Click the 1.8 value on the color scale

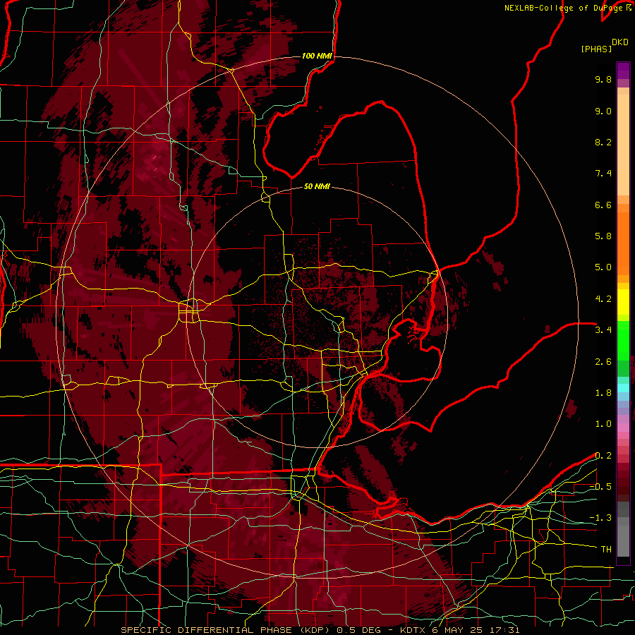tap(603, 393)
